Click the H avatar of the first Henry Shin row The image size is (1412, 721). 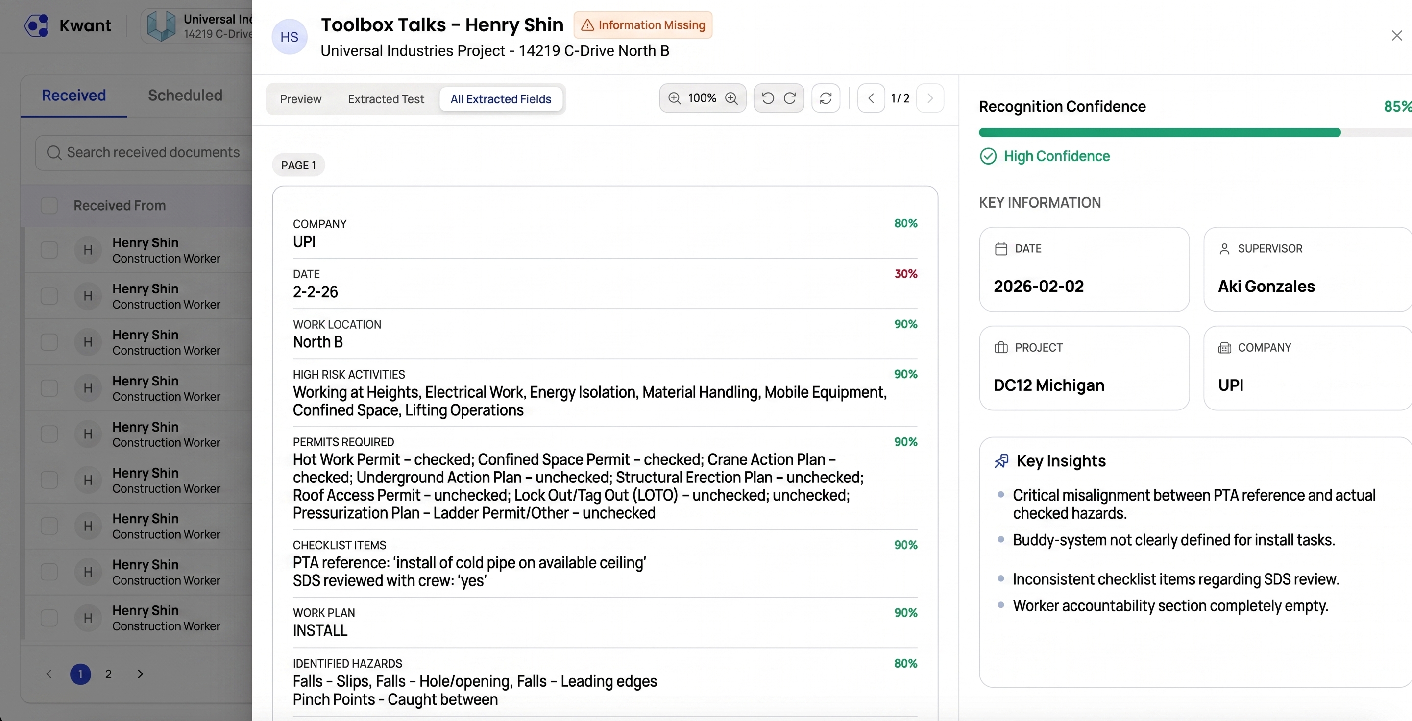88,250
